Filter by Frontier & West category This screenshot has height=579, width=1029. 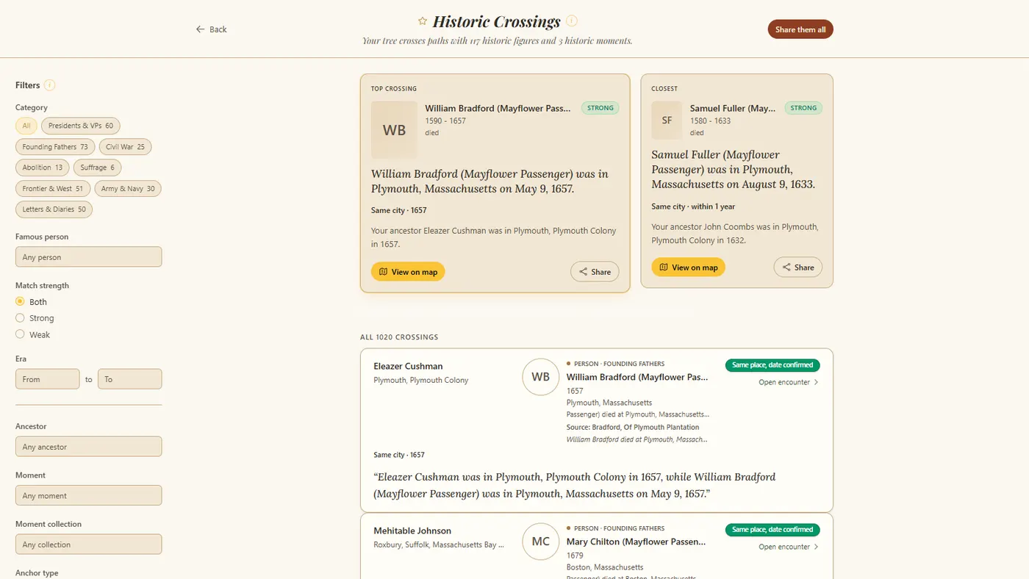click(x=53, y=189)
